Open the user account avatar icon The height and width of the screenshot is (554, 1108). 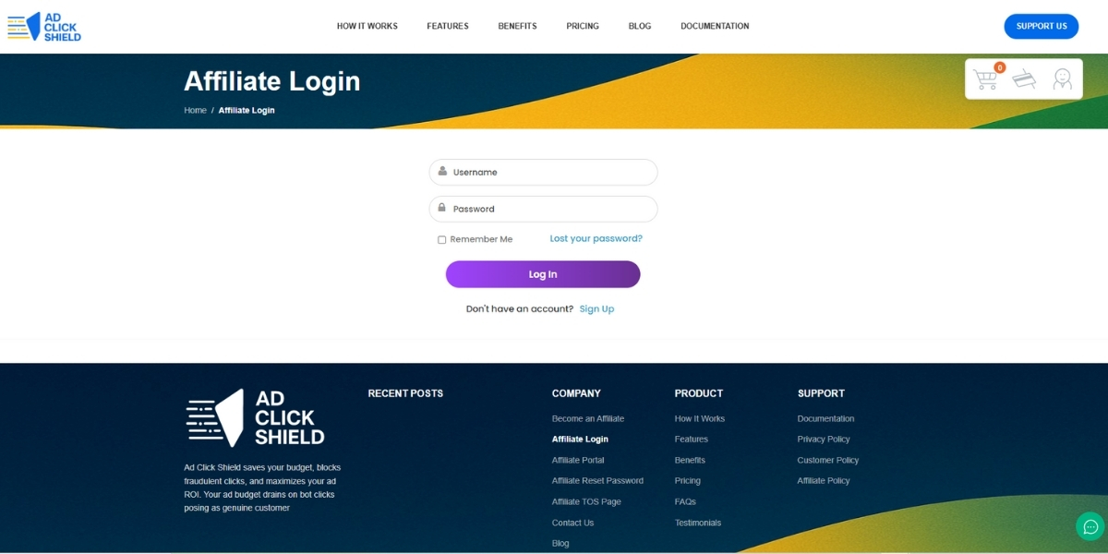1063,79
